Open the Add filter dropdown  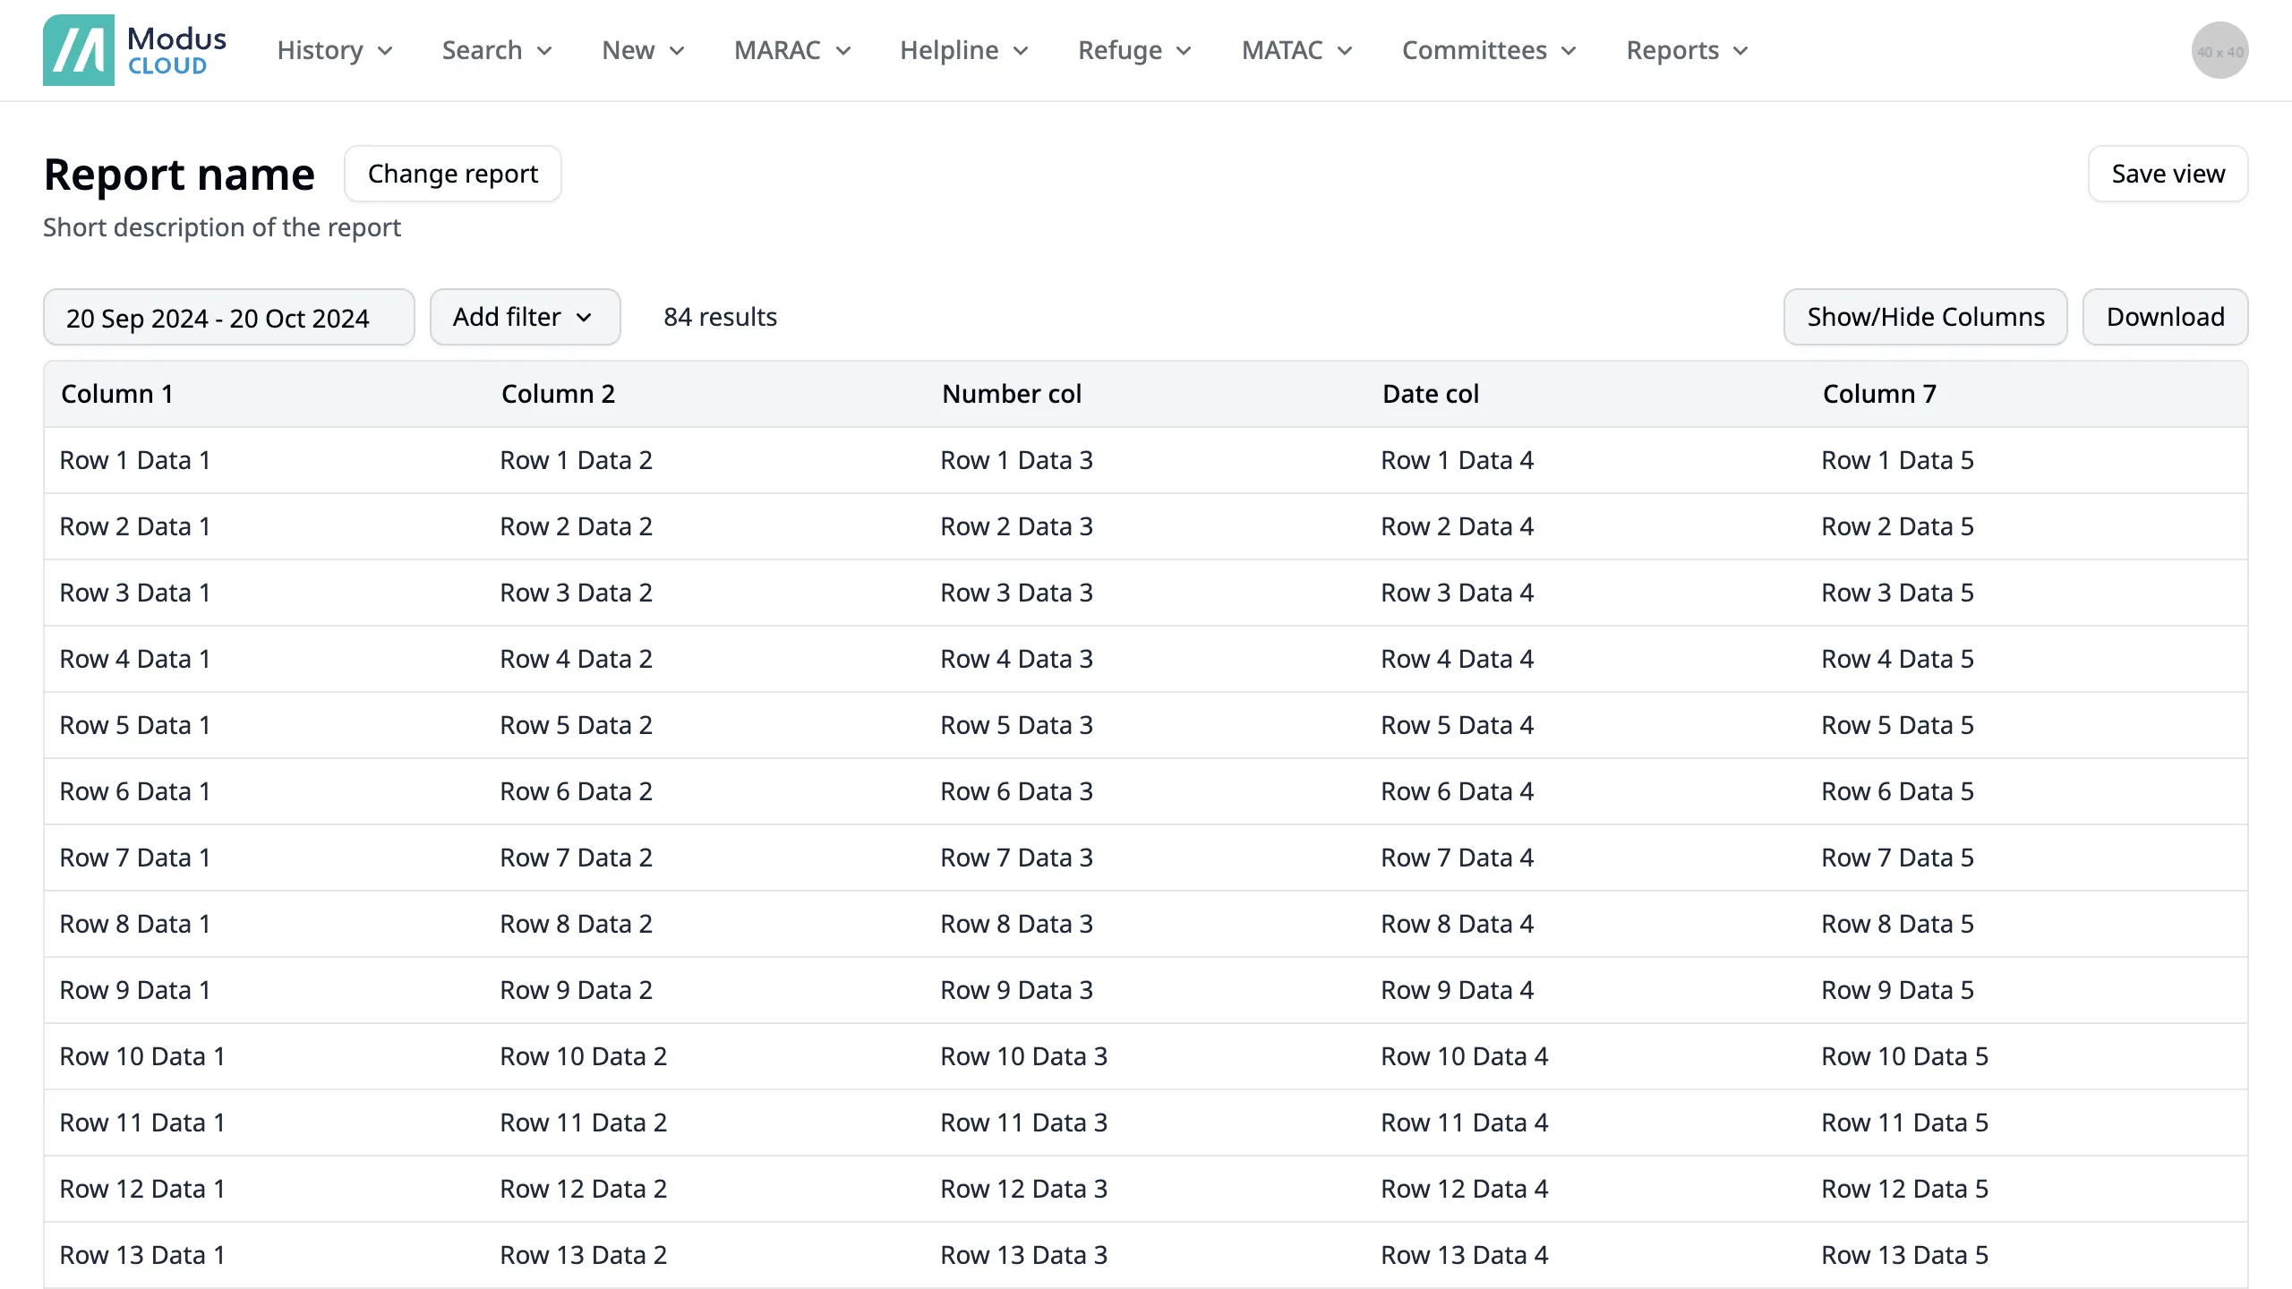pos(524,317)
